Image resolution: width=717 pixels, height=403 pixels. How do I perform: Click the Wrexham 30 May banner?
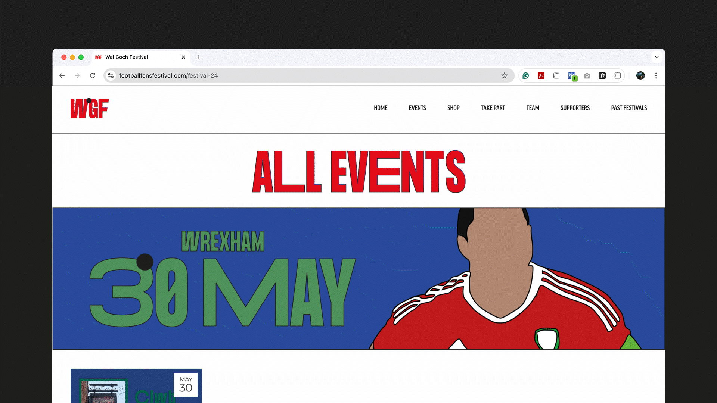(358, 279)
